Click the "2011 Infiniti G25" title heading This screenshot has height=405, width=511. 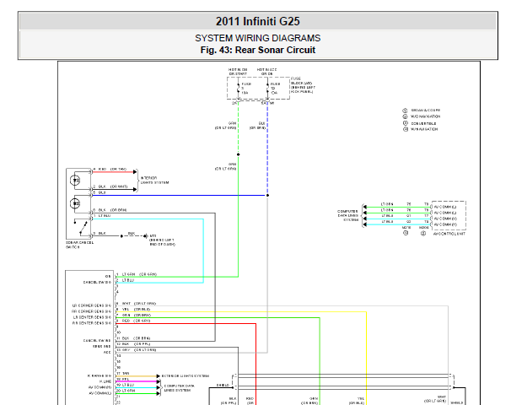tap(257, 22)
